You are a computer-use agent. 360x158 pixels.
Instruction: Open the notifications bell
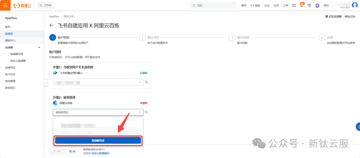point(302,6)
